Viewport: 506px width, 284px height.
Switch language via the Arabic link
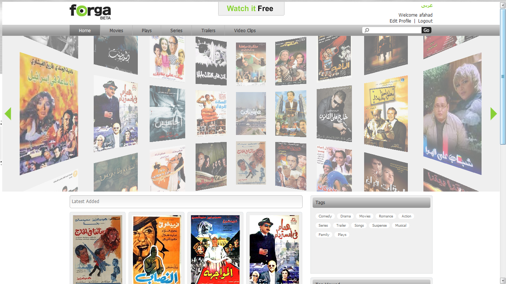point(427,6)
